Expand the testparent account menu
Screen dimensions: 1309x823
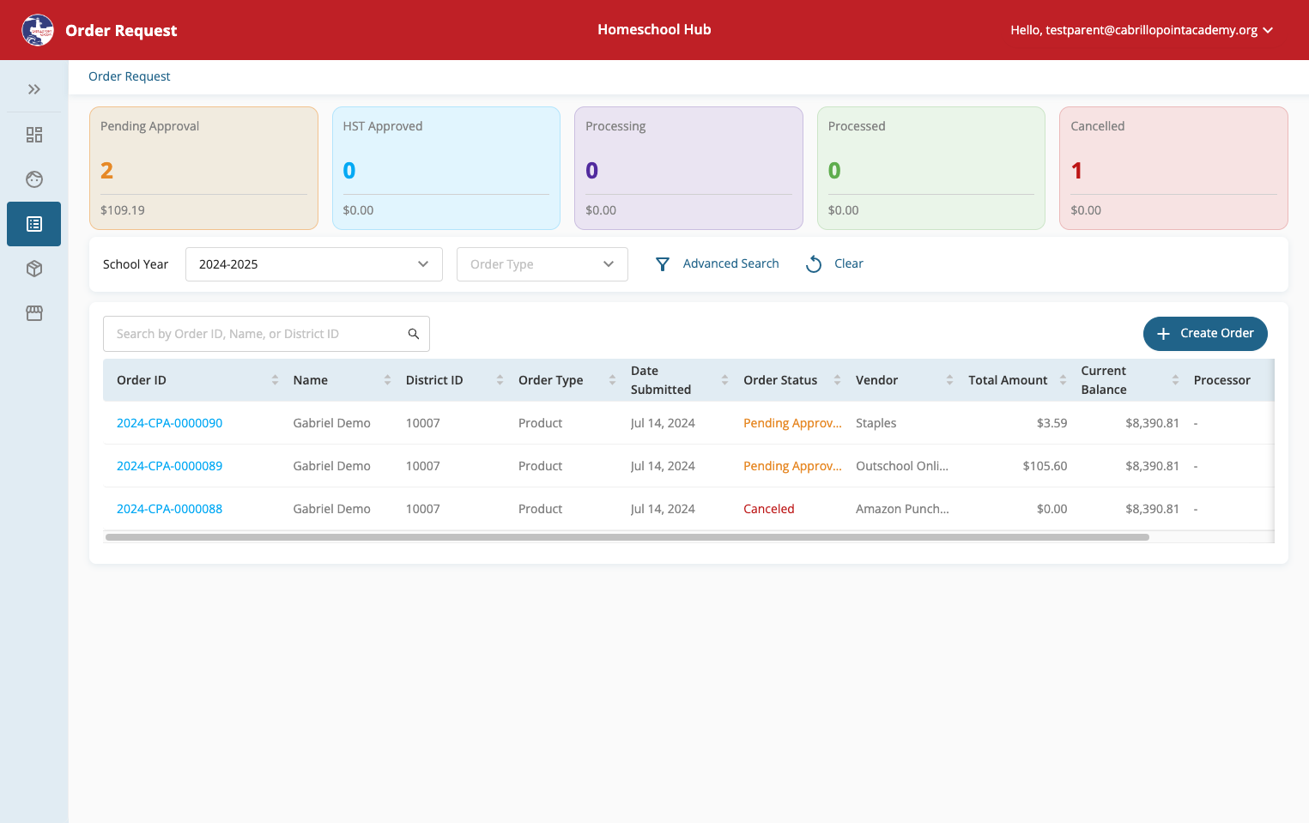click(x=1142, y=30)
